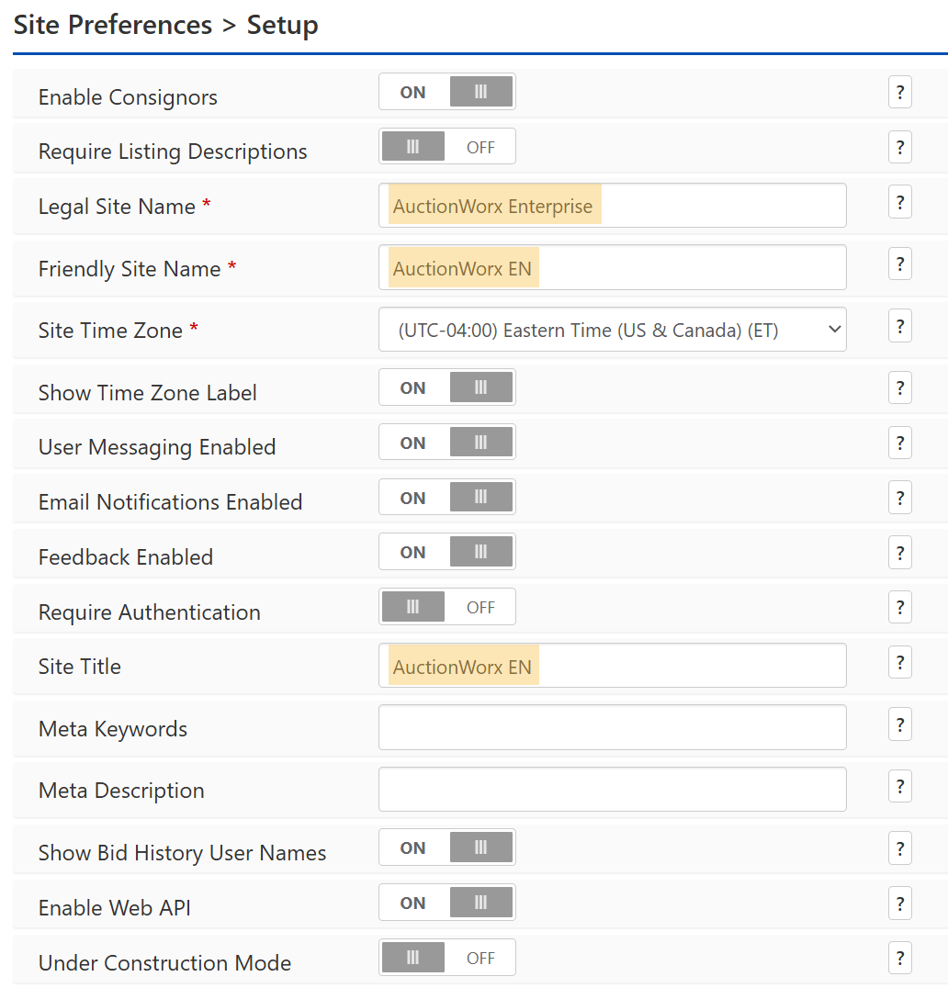
Task: Enable Require Authentication switch
Action: coord(447,607)
